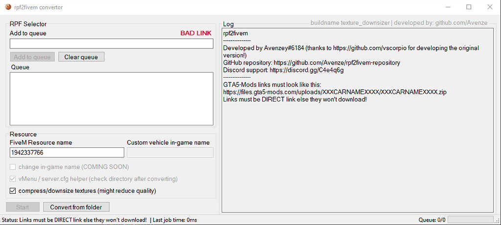Click the Discord support line in the log
Image resolution: width=501 pixels, height=225 pixels.
283,70
